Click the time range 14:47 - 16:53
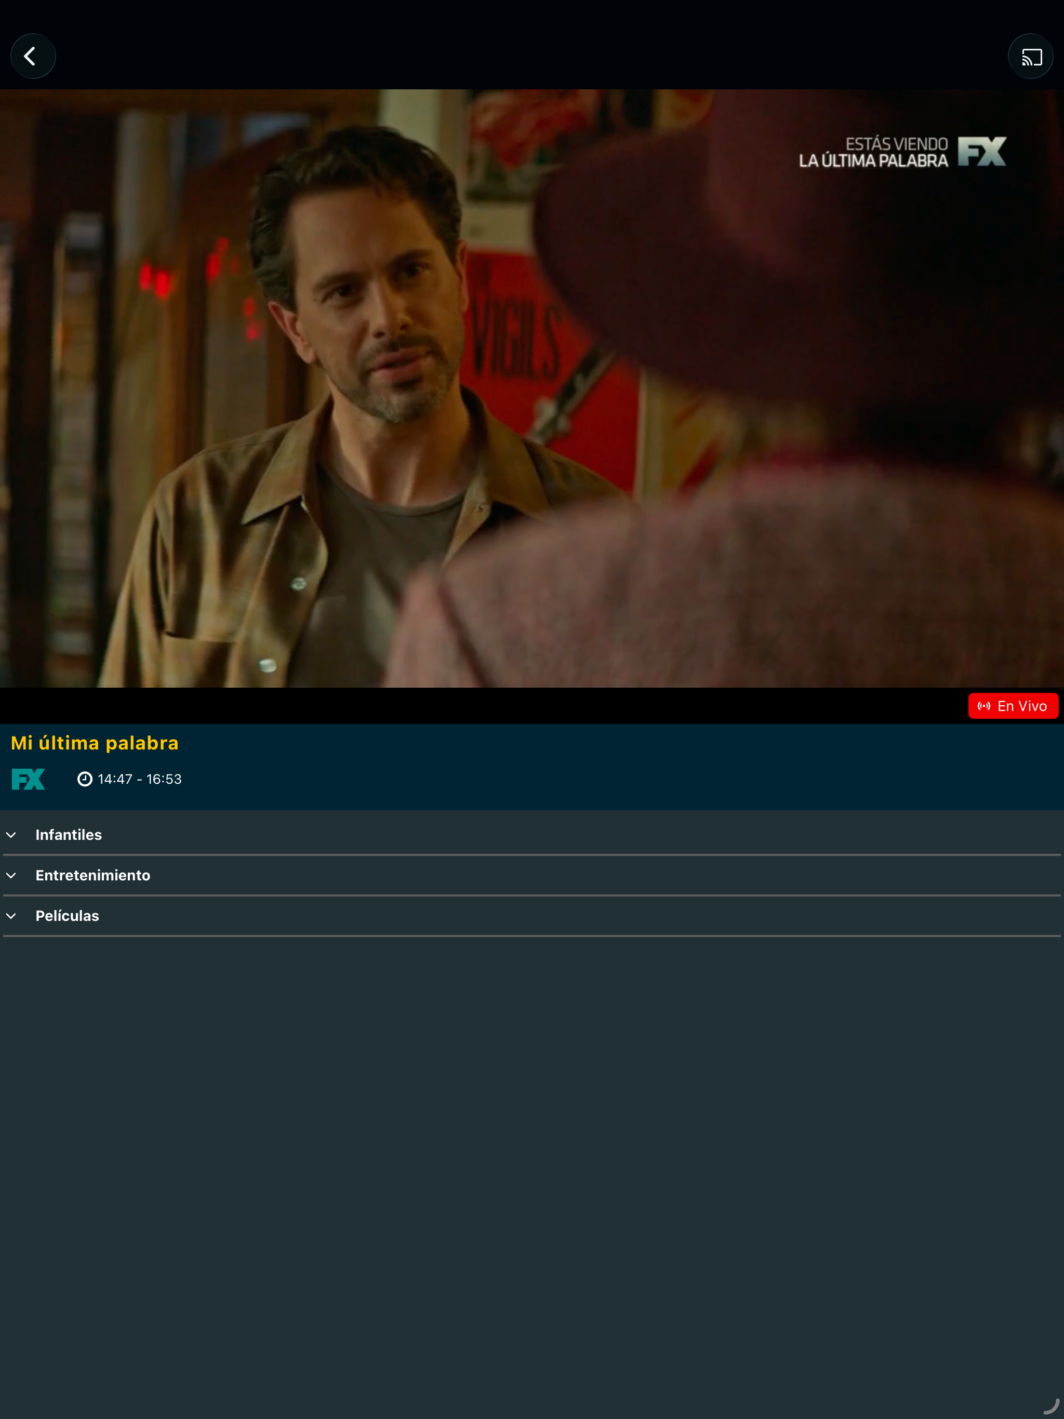 tap(140, 779)
